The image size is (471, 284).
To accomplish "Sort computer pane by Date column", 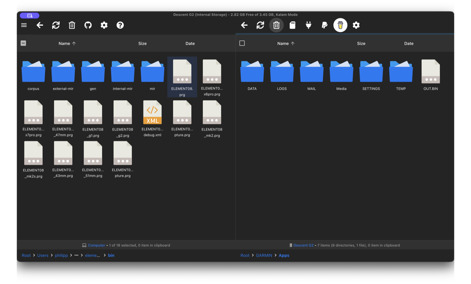I will click(x=190, y=43).
